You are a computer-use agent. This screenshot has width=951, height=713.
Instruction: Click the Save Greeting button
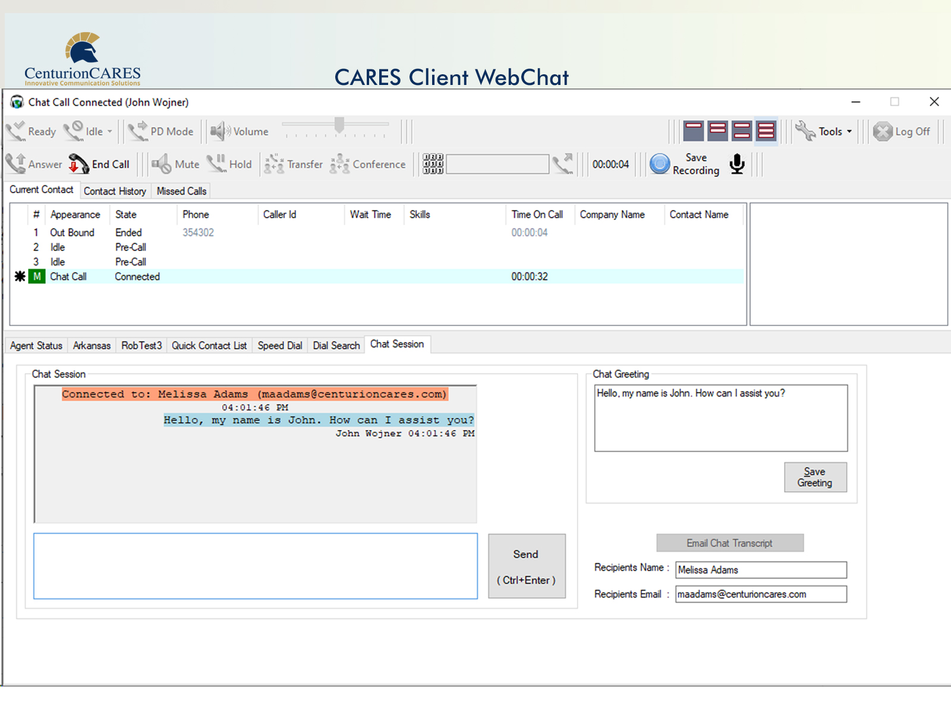pos(815,477)
